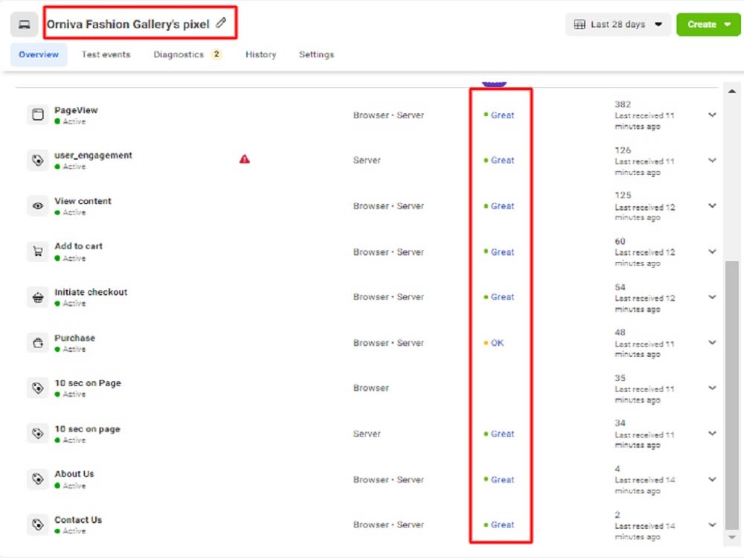
Task: Click the 10 sec on Page browser-event tag icon
Action: (x=38, y=388)
